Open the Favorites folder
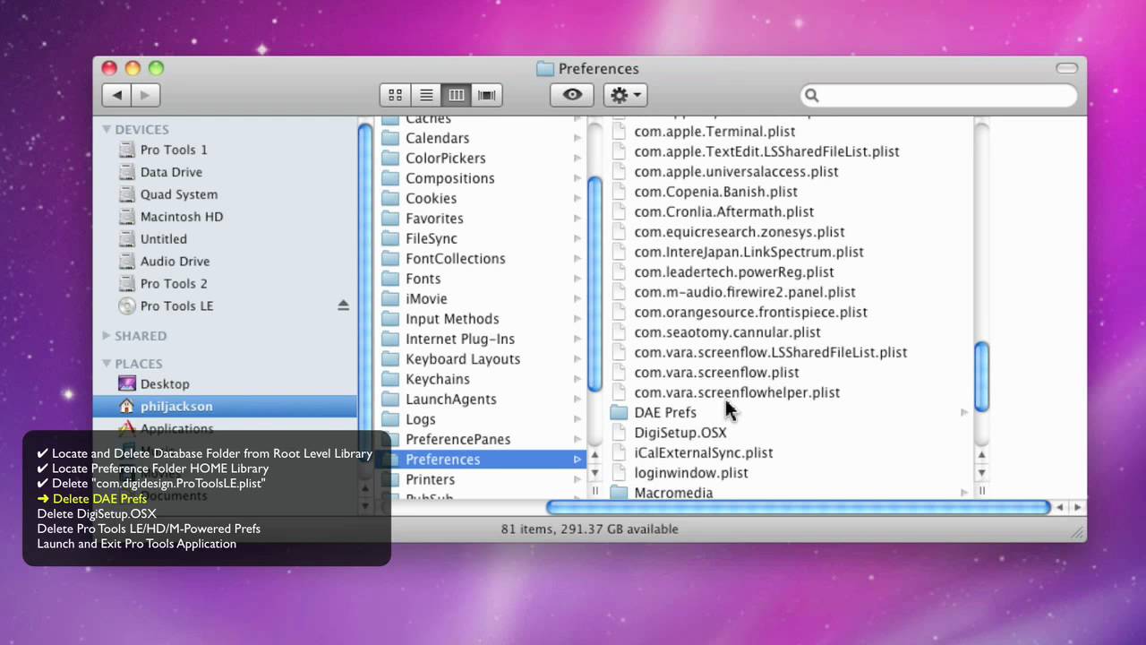The width and height of the screenshot is (1146, 645). point(434,219)
